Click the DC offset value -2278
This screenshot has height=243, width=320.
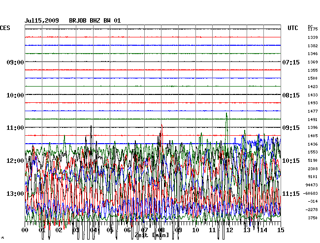312,210
